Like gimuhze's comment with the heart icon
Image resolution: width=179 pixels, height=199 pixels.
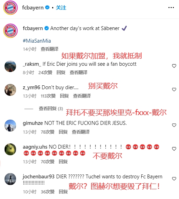coord(174,125)
